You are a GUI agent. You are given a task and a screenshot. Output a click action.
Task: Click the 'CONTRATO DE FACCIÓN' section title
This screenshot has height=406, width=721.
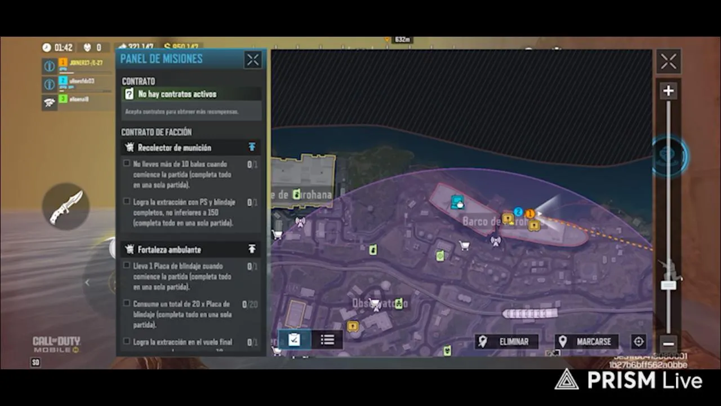[x=157, y=132]
